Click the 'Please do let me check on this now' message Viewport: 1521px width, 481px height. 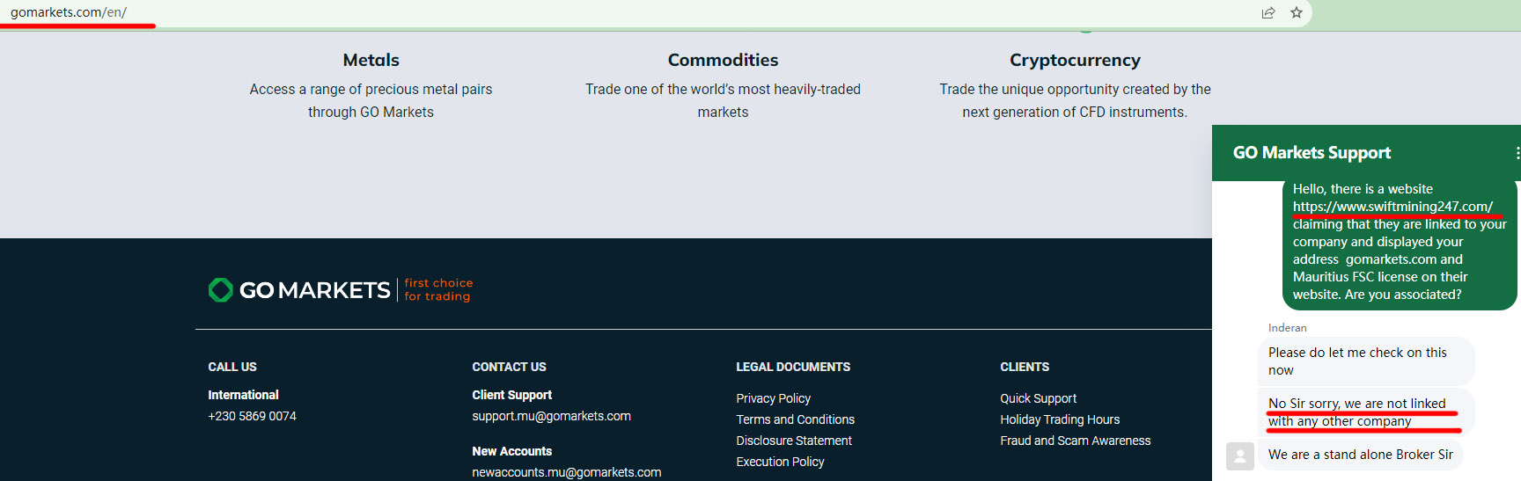click(1365, 361)
